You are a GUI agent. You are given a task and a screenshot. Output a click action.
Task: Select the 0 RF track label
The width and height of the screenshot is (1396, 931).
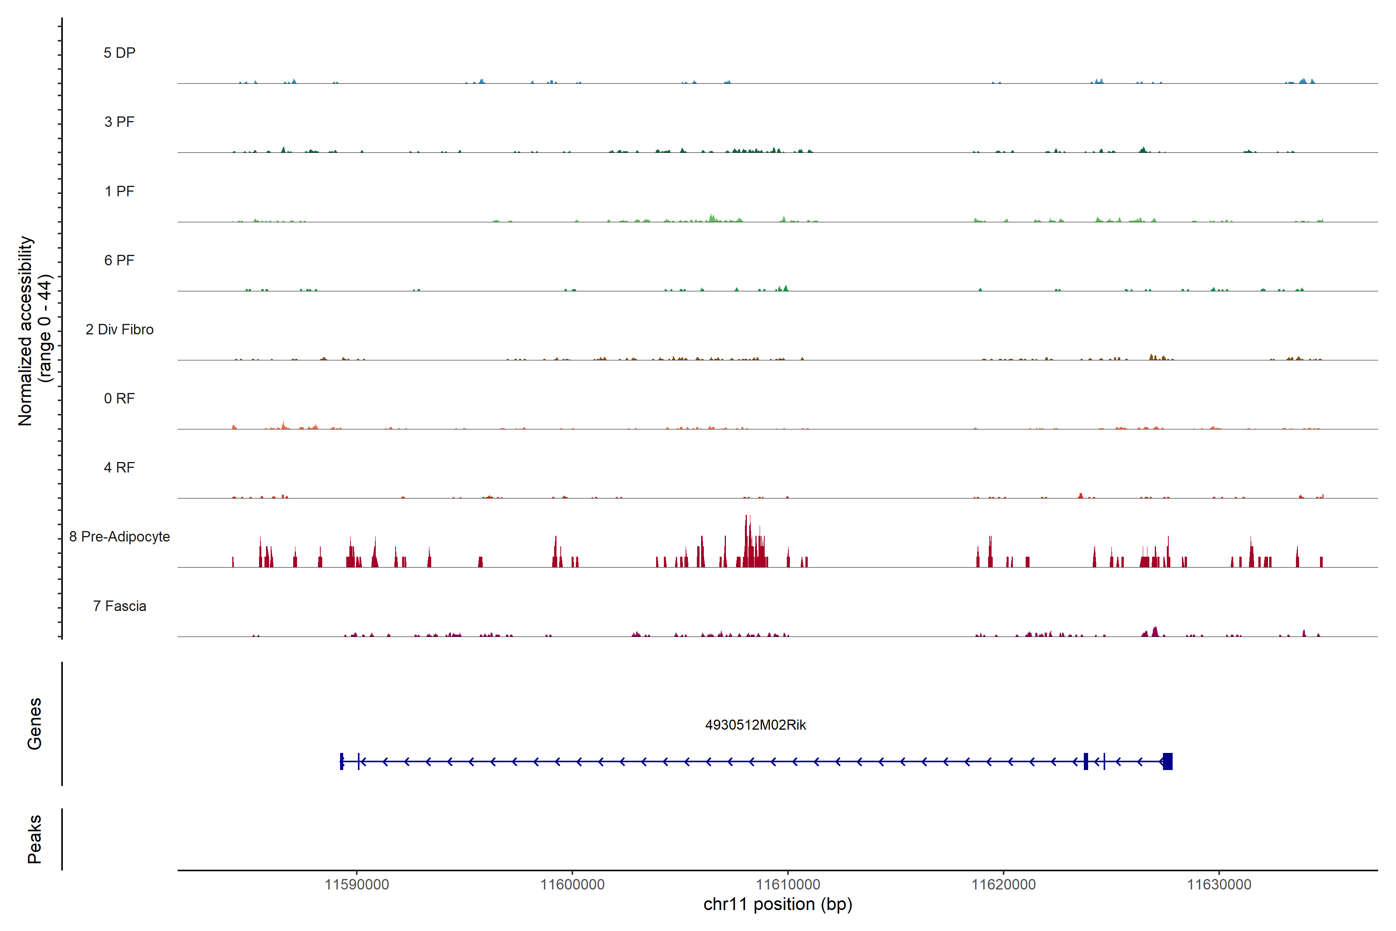(x=119, y=398)
